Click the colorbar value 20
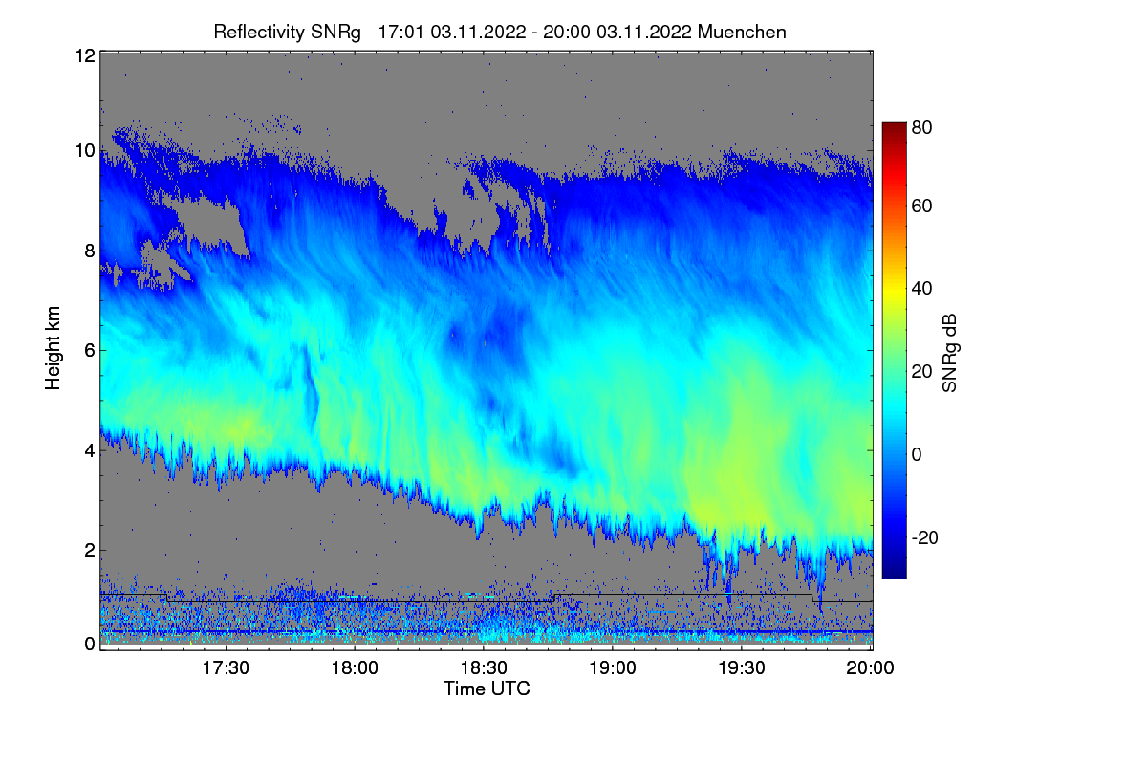The width and height of the screenshot is (1147, 765). pos(922,371)
